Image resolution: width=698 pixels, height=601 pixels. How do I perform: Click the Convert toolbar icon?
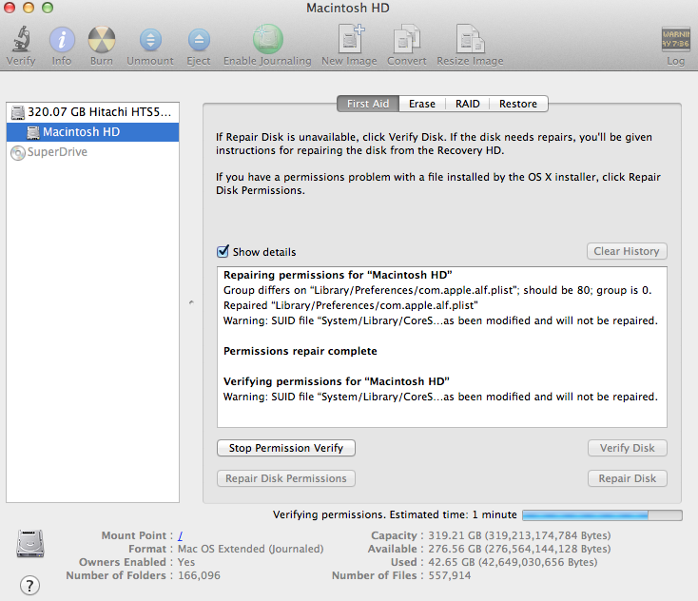(x=406, y=39)
